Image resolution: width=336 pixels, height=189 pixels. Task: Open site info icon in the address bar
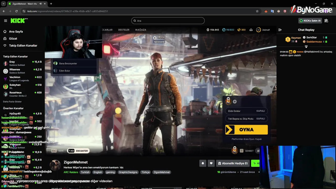click(24, 11)
